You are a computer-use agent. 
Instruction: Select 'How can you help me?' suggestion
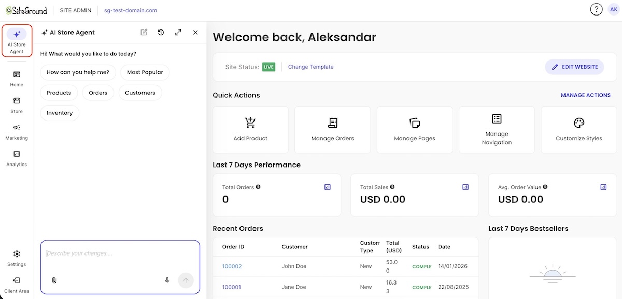coord(78,72)
